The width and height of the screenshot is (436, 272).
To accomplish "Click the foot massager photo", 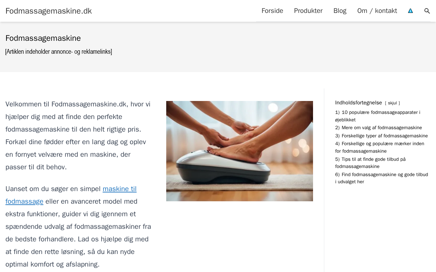I will (x=239, y=151).
